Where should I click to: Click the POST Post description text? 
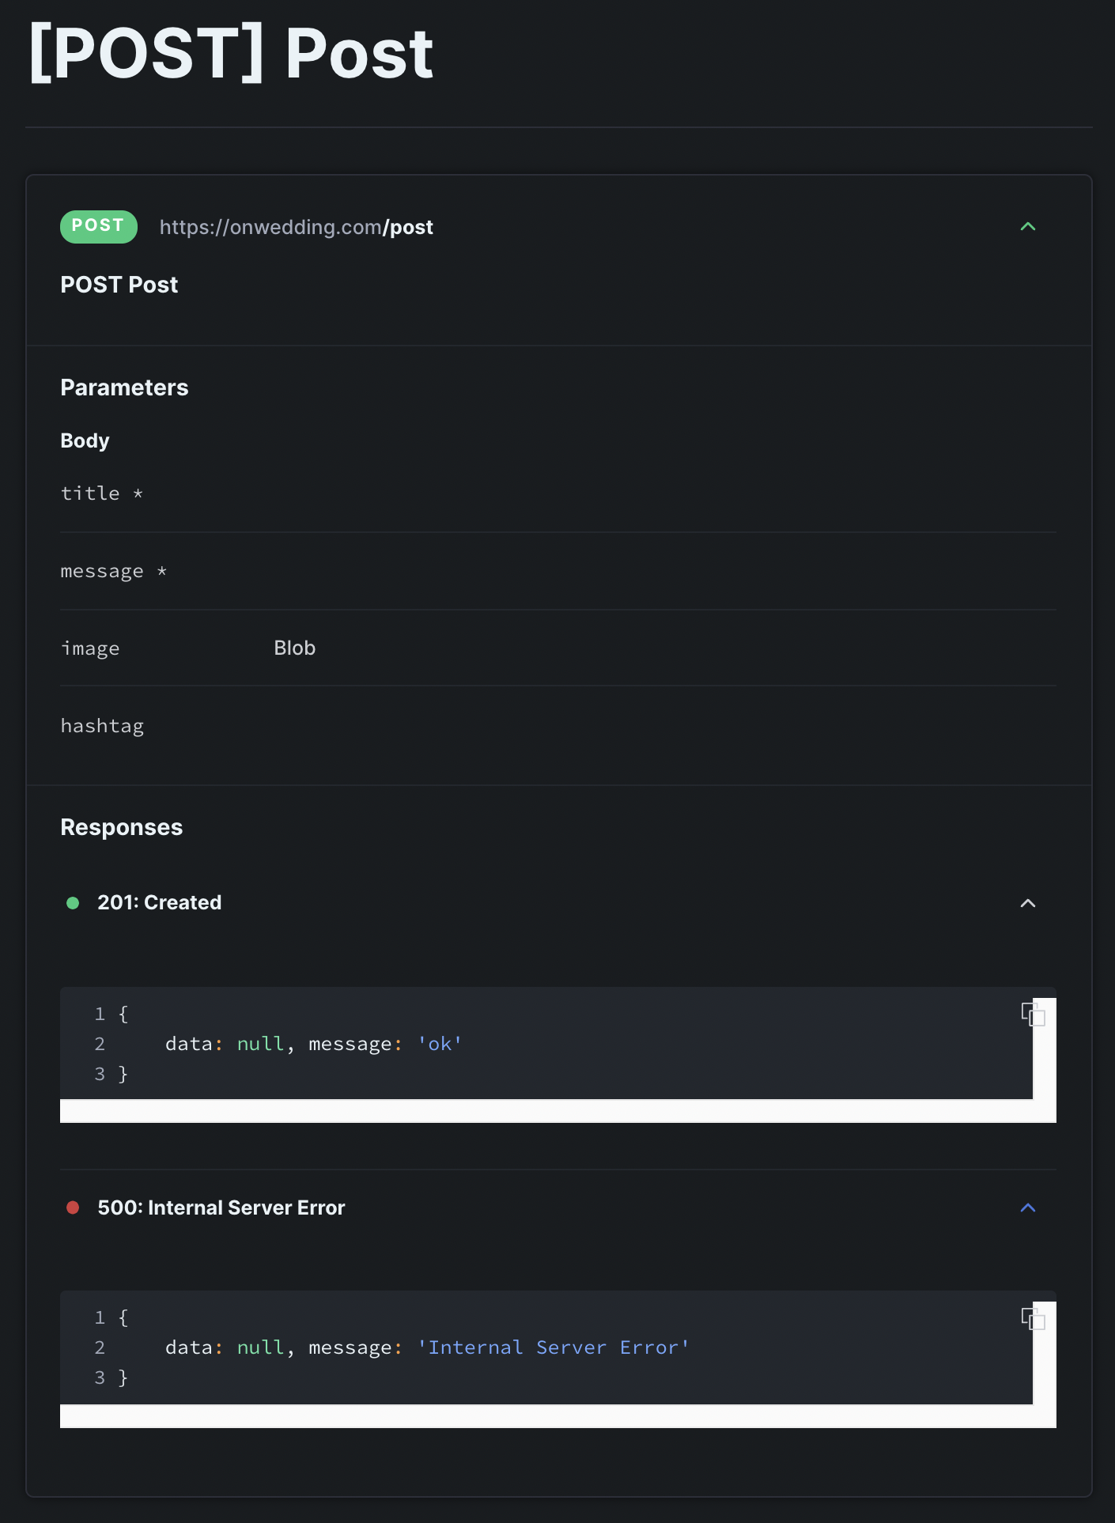coord(119,285)
